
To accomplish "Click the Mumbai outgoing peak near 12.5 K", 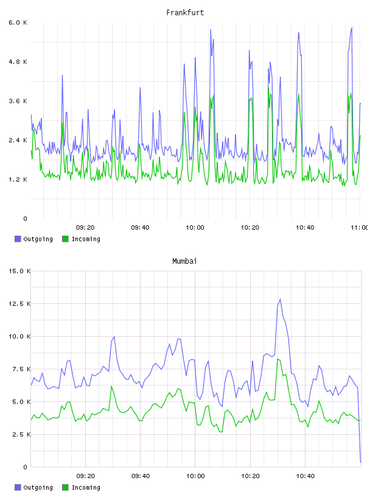I will 280,299.
